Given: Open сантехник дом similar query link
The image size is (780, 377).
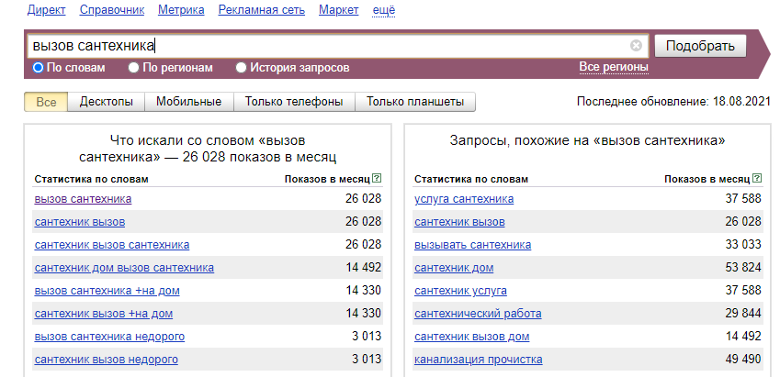Looking at the screenshot, I should tap(454, 268).
